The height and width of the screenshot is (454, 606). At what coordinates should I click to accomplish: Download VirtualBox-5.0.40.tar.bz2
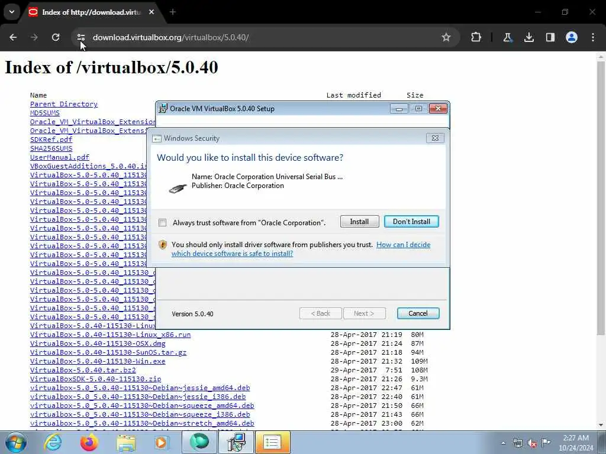(83, 370)
